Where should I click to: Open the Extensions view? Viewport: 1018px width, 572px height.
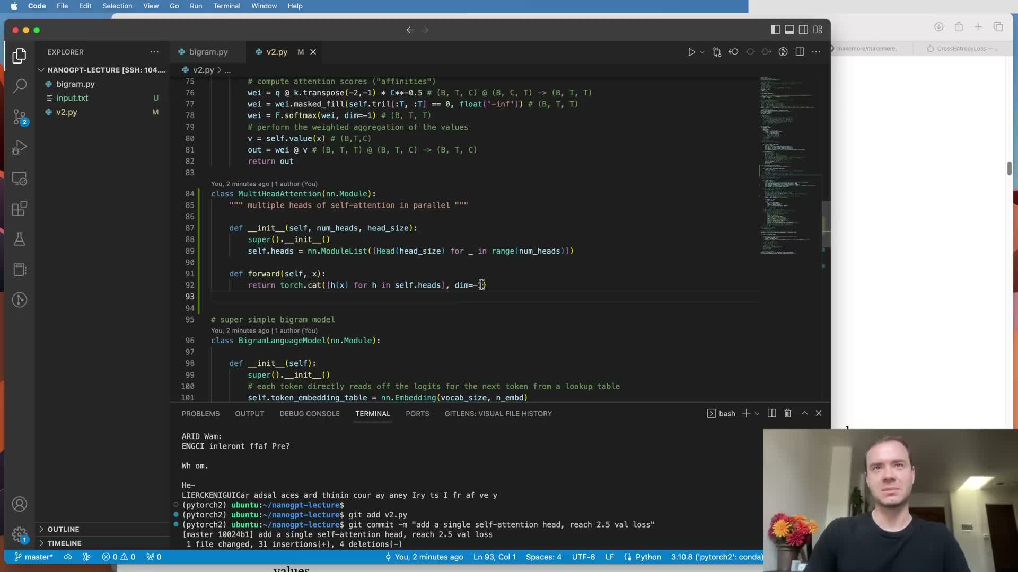(20, 209)
